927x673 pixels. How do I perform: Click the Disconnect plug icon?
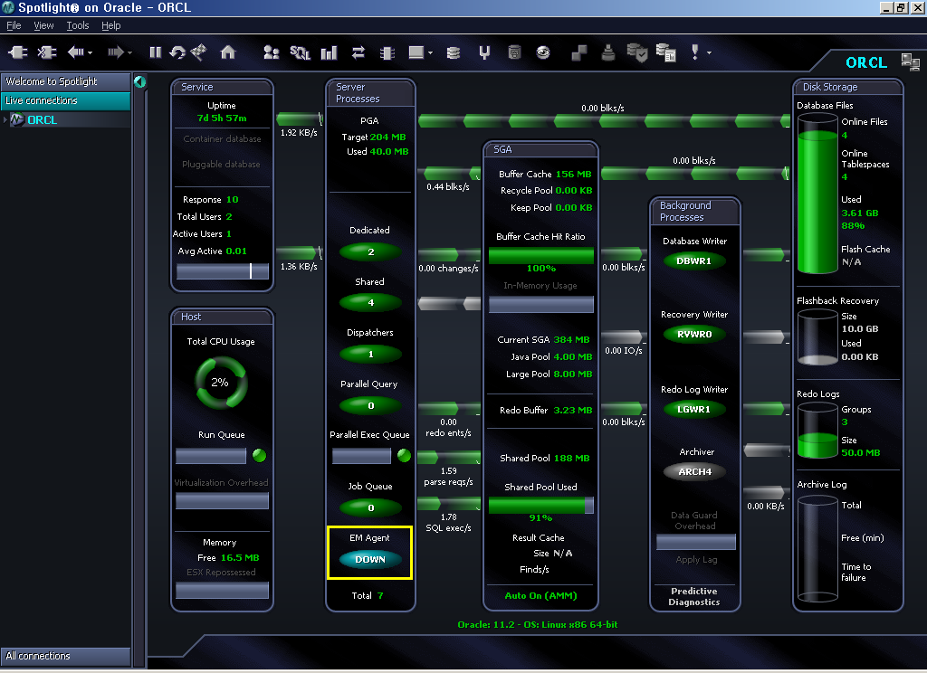(x=47, y=52)
